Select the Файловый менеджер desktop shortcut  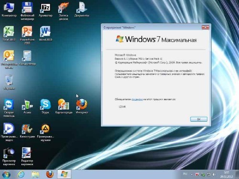[x=27, y=11]
